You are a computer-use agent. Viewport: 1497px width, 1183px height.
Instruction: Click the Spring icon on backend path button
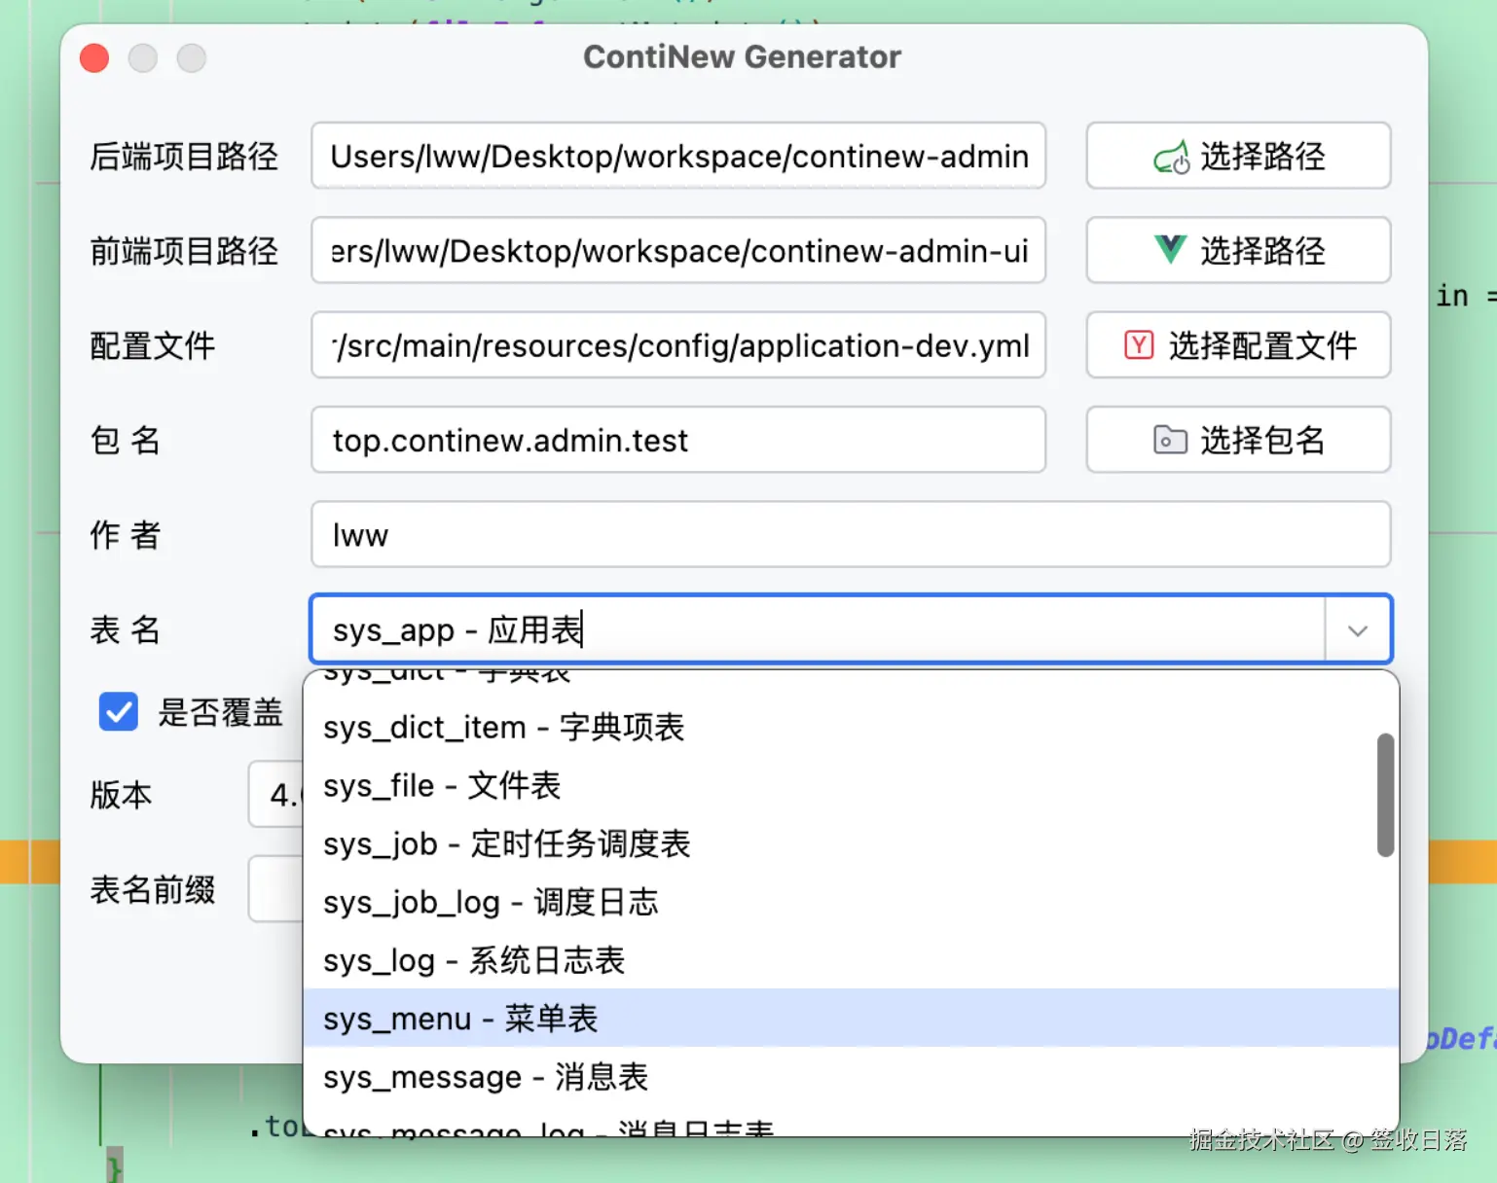(1171, 157)
